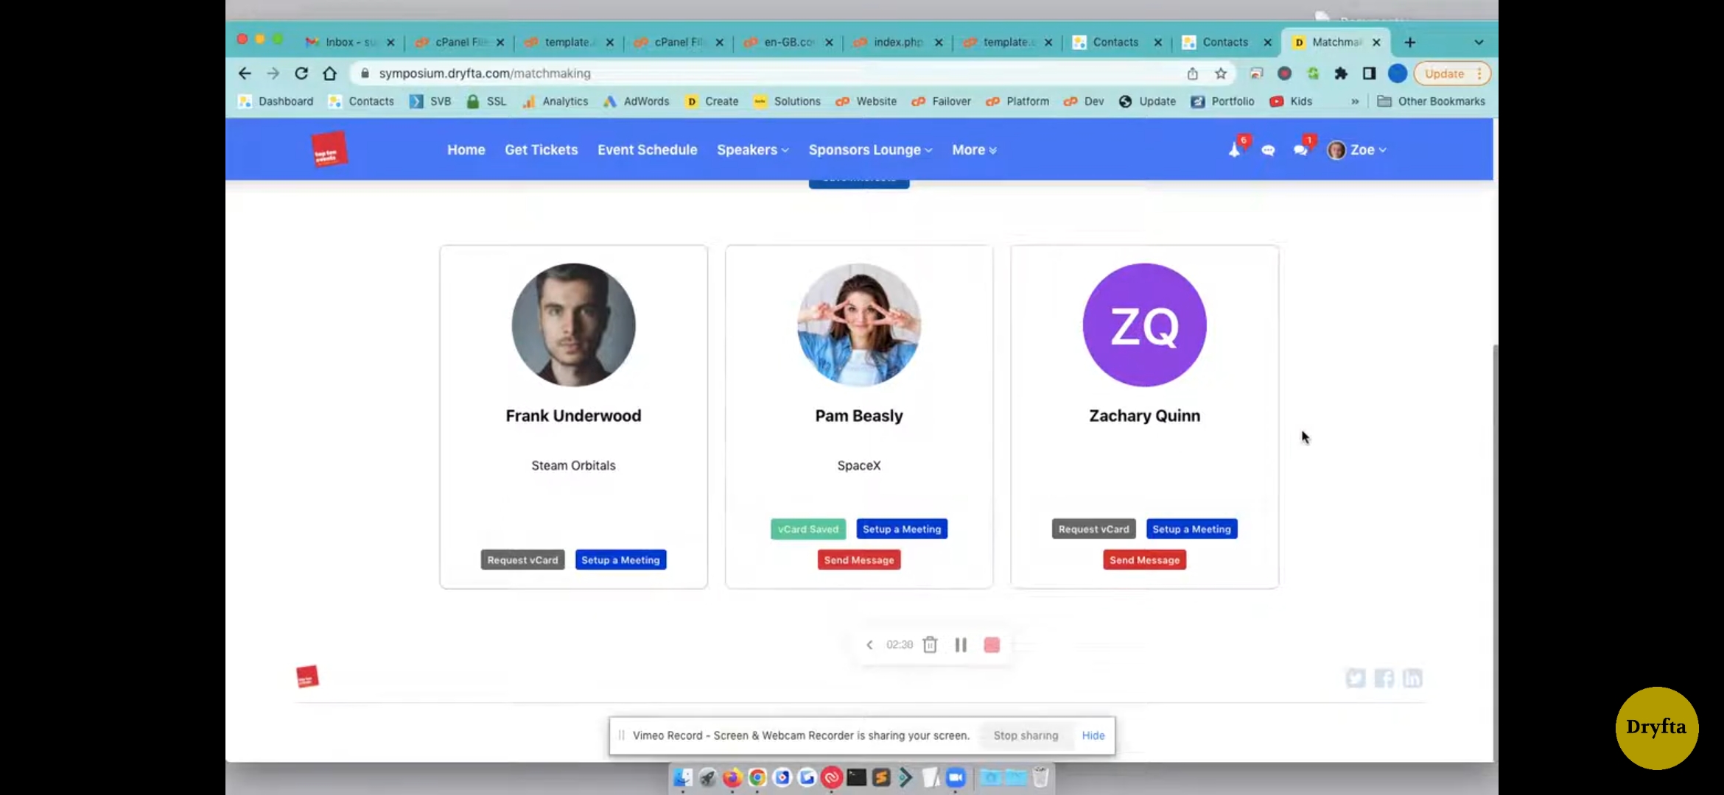Open a new browser tab
The width and height of the screenshot is (1724, 795).
1409,42
